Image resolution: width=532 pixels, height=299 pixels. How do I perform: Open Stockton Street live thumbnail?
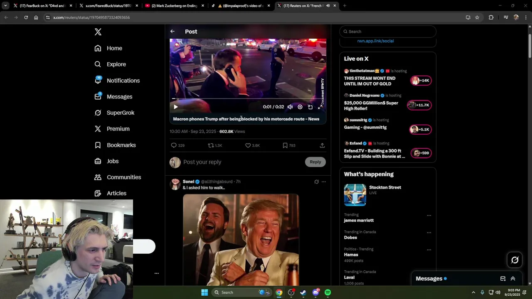coord(355,195)
